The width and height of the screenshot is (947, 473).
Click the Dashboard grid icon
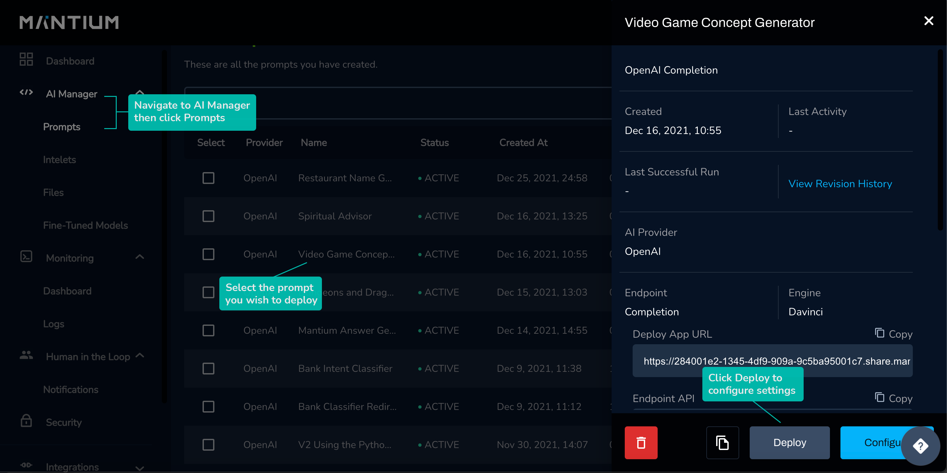pos(26,59)
